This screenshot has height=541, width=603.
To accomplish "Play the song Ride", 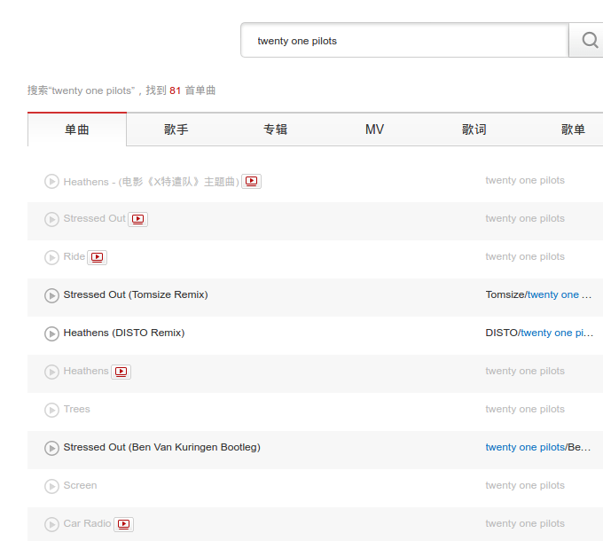I will coord(51,257).
